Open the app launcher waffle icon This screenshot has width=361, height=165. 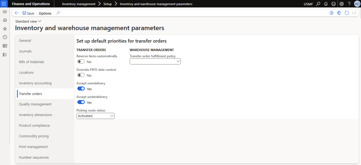[5, 4]
